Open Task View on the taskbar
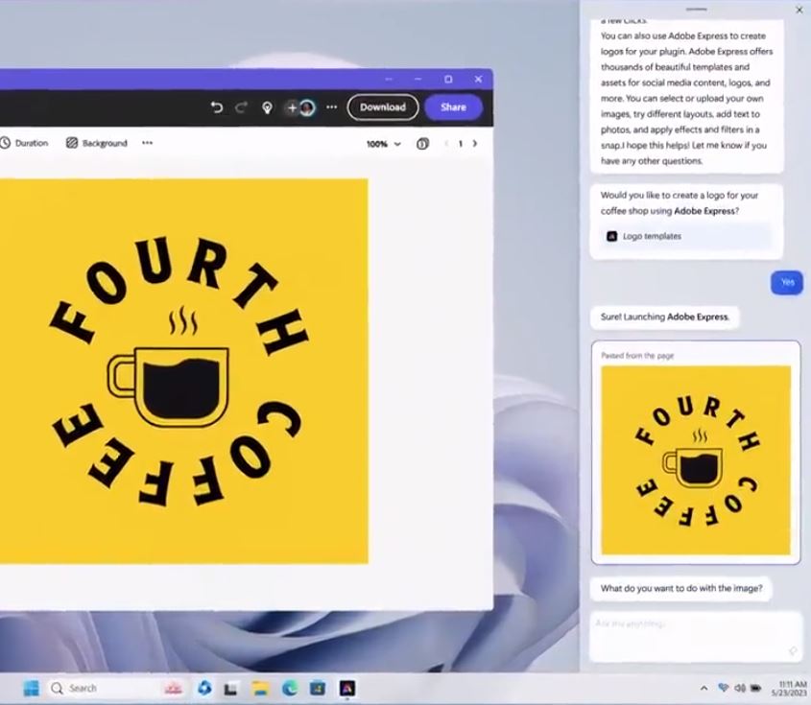This screenshot has width=811, height=705. click(x=230, y=689)
